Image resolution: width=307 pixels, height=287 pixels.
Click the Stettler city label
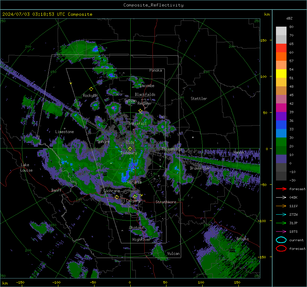(x=199, y=99)
